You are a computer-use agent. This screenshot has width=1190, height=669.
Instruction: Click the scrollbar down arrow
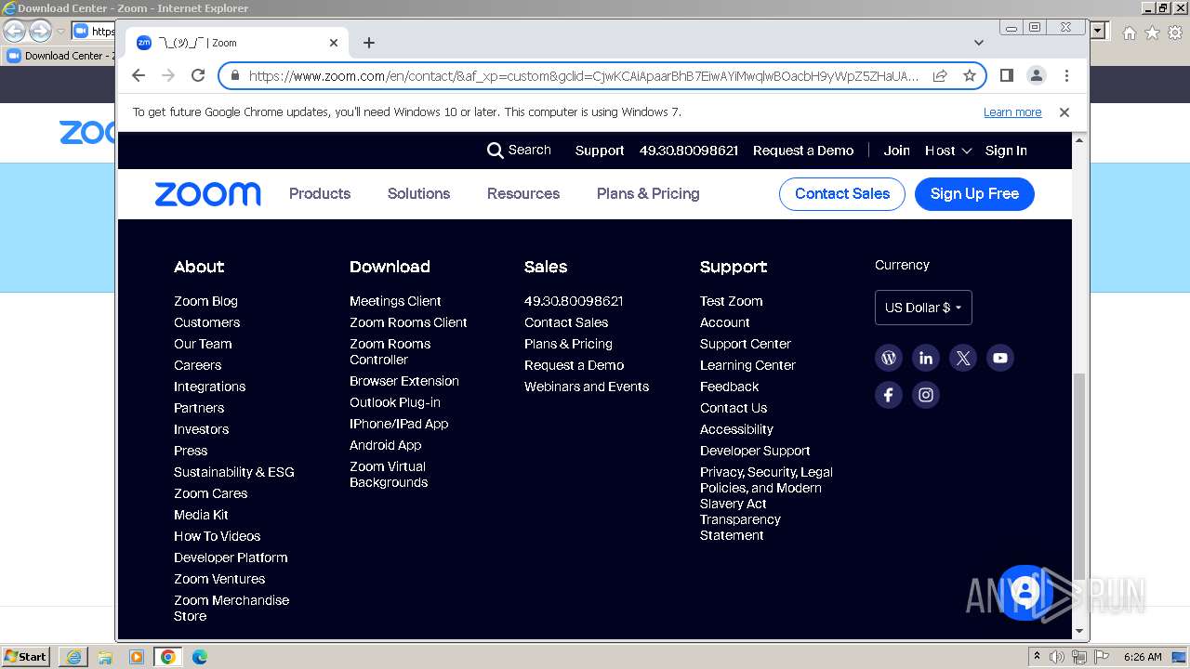1079,631
